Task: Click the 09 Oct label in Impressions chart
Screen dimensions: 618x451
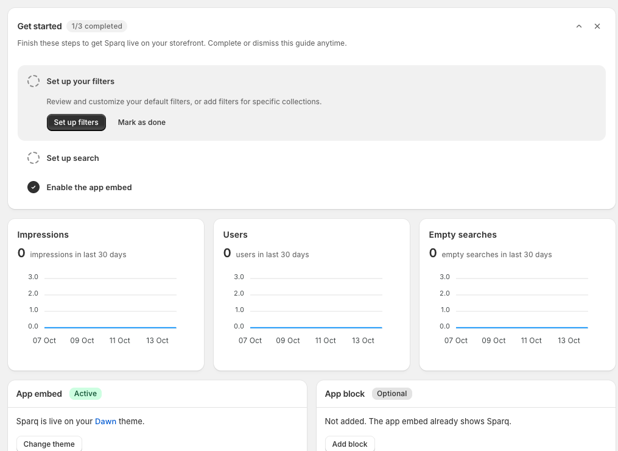Action: (x=82, y=341)
